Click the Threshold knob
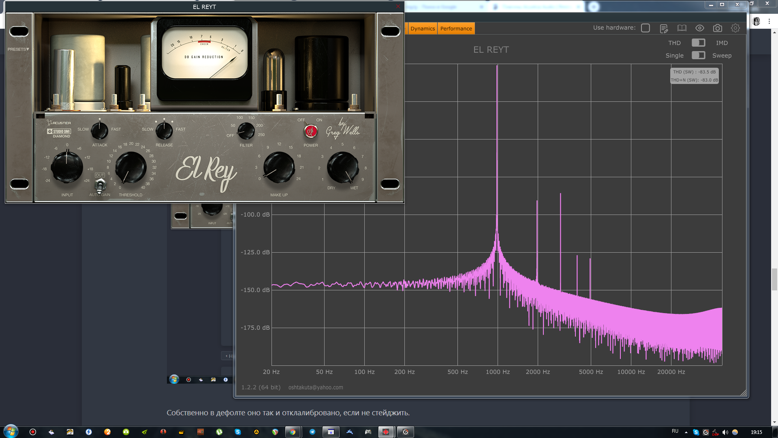The width and height of the screenshot is (778, 438). [x=130, y=168]
